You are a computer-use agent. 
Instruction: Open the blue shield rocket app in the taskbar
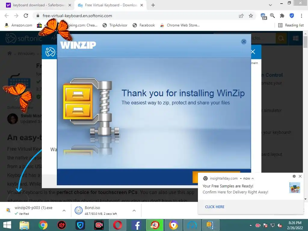tap(80, 225)
